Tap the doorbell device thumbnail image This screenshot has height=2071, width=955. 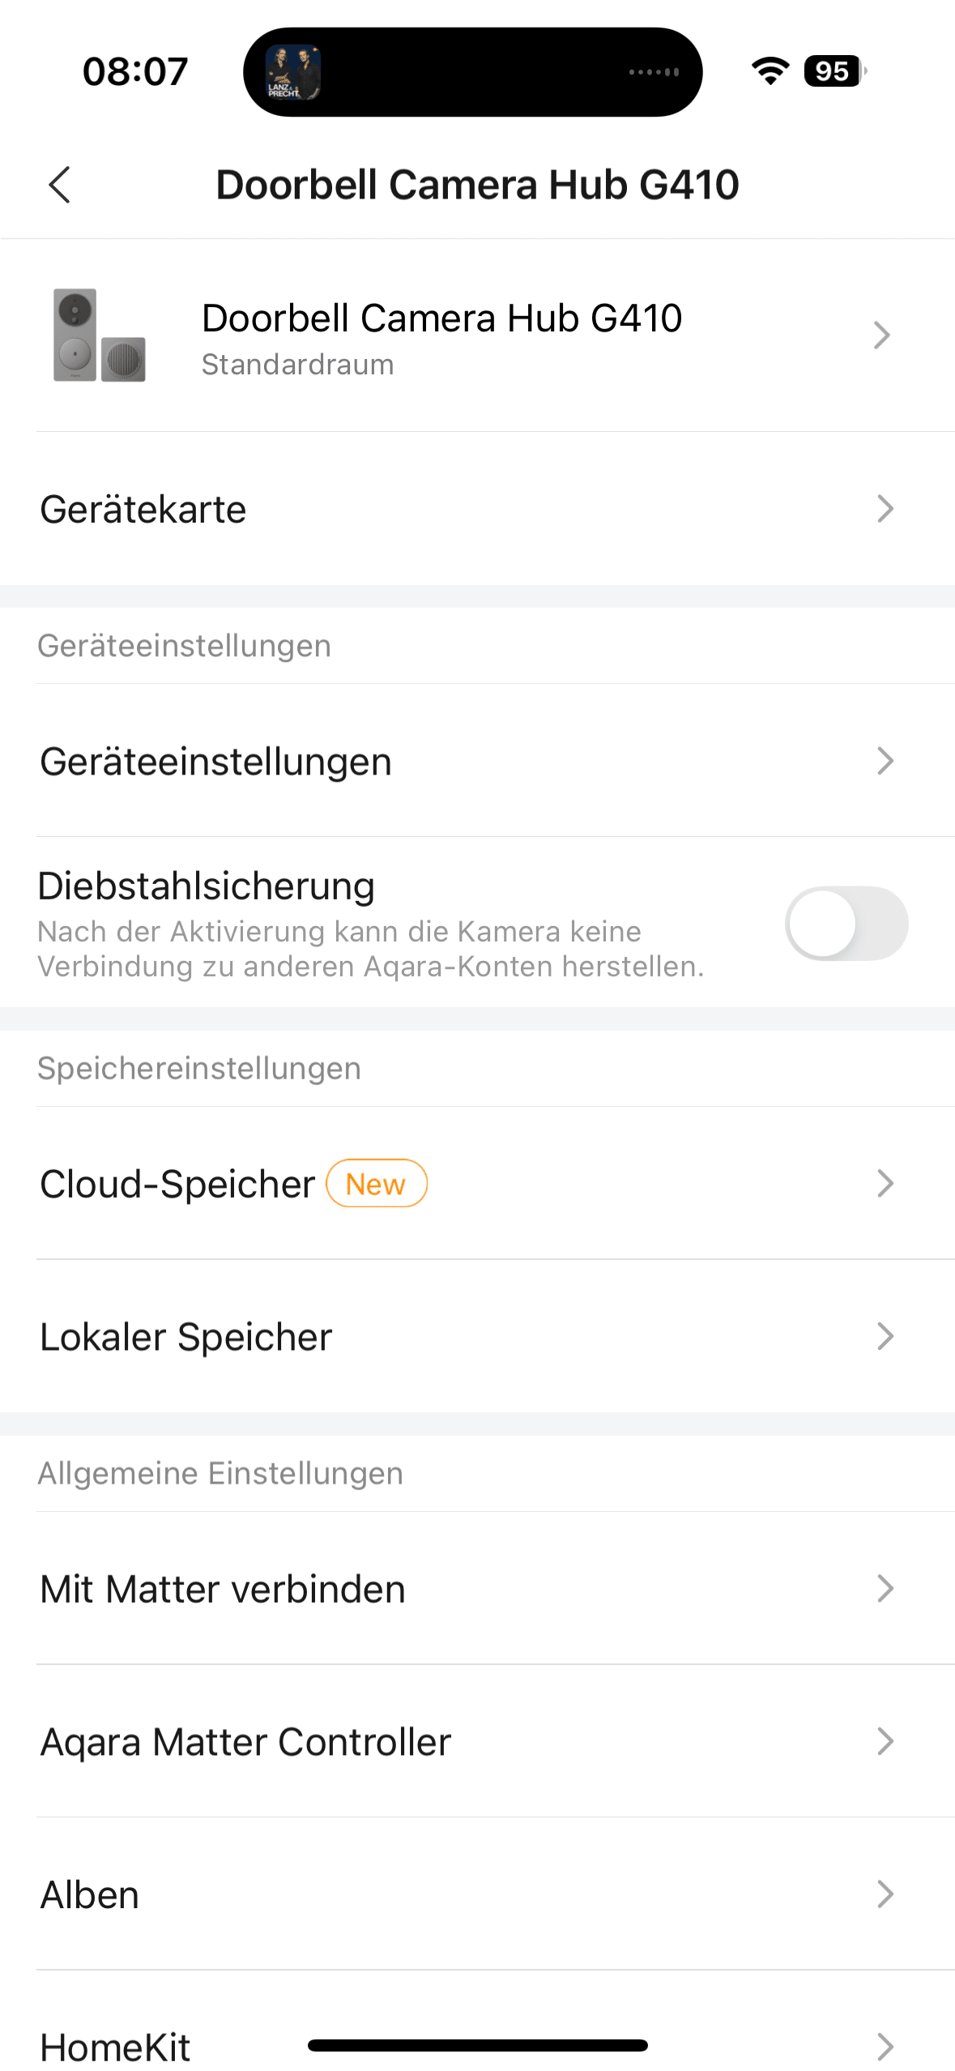99,335
